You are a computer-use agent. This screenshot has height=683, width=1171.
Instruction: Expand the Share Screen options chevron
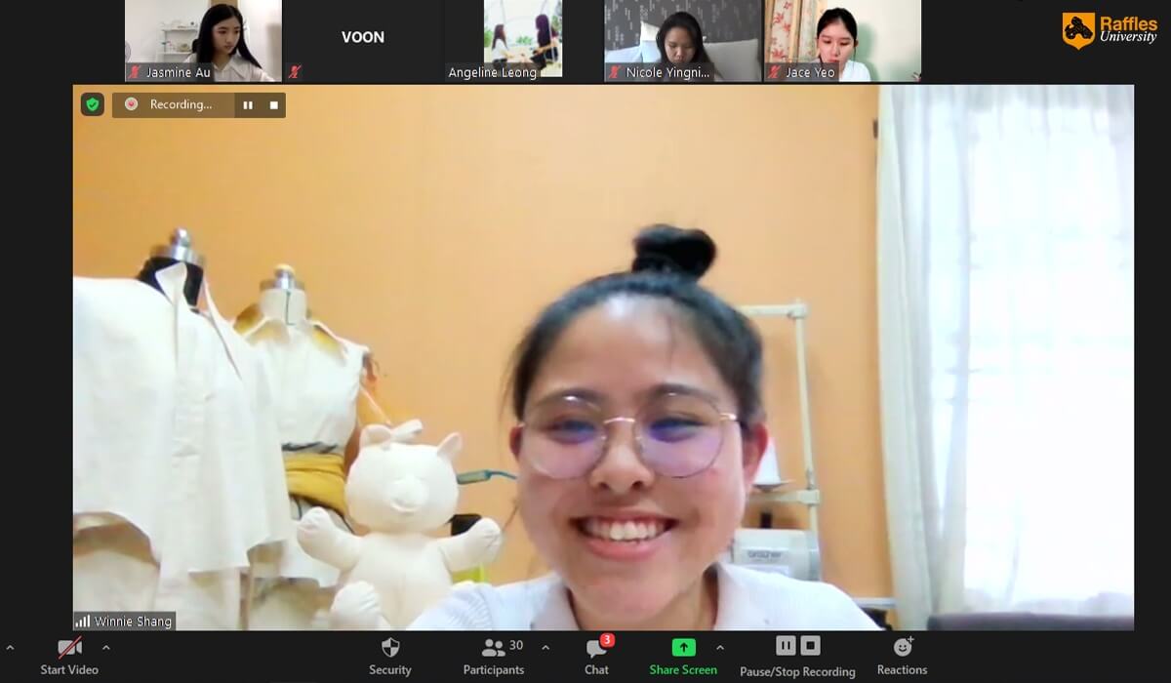click(720, 647)
